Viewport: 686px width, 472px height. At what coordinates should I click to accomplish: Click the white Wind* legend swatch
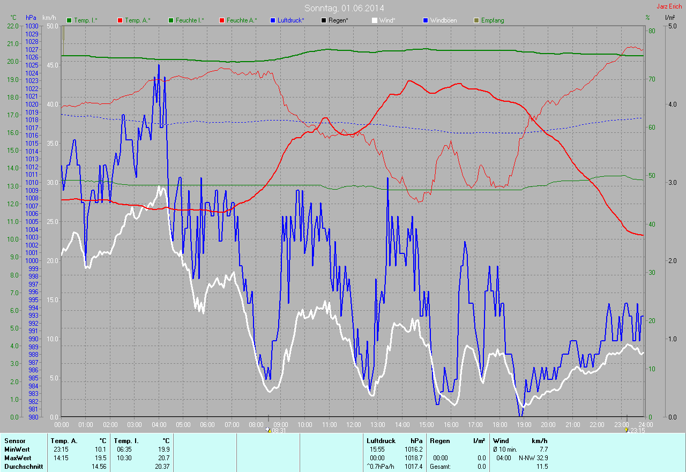374,20
